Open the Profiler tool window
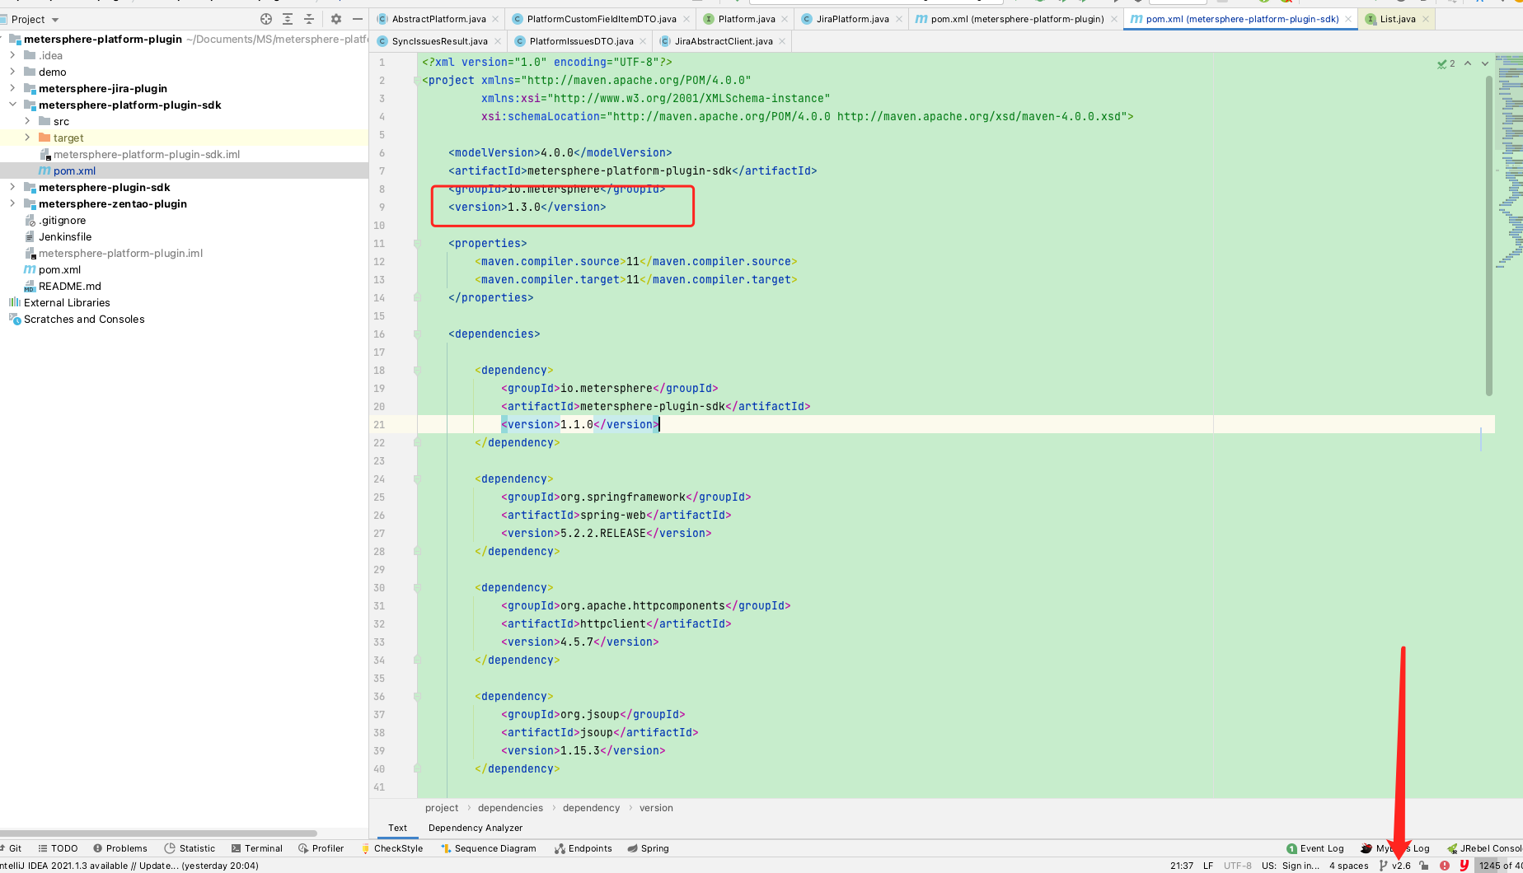This screenshot has width=1523, height=873. pyautogui.click(x=321, y=848)
